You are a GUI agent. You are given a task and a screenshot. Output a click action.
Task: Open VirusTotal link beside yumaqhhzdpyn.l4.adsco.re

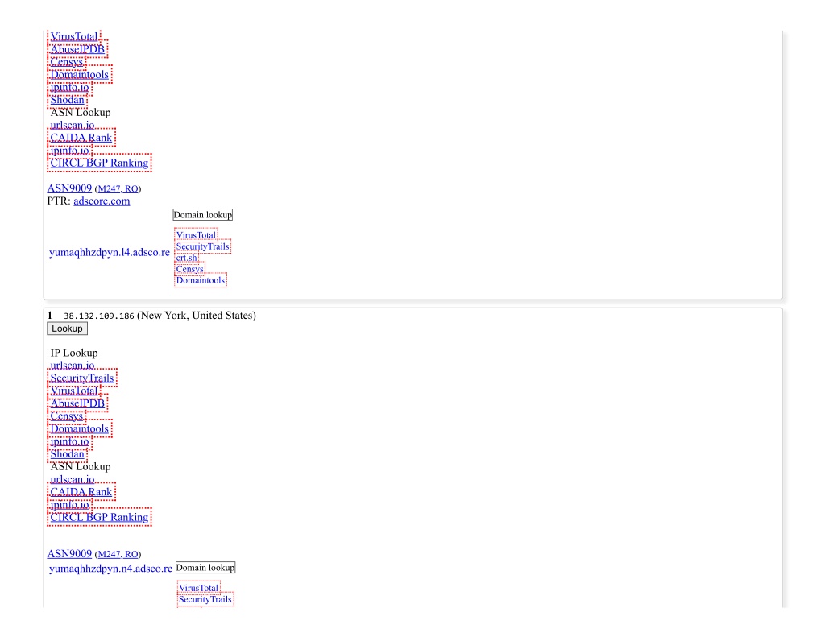coord(196,235)
